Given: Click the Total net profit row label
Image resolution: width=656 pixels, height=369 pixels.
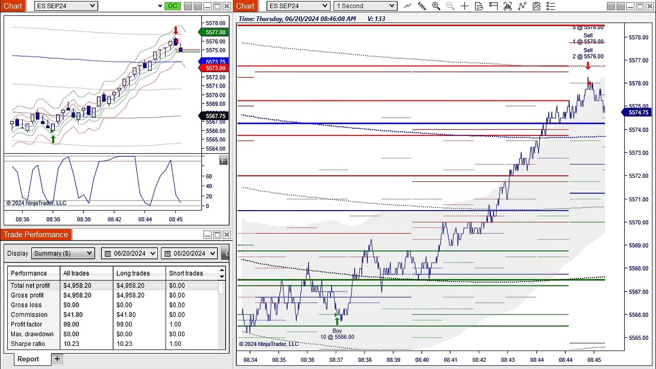Looking at the screenshot, I should 30,285.
